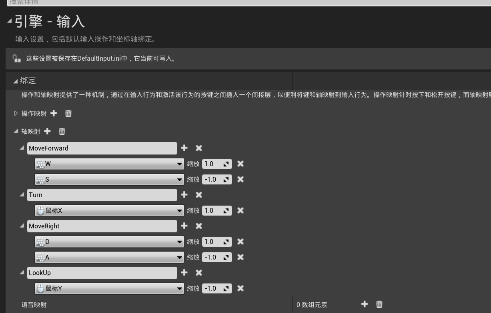Click the lock icon for DefaultInput.ini
This screenshot has width=491, height=313.
coord(16,58)
